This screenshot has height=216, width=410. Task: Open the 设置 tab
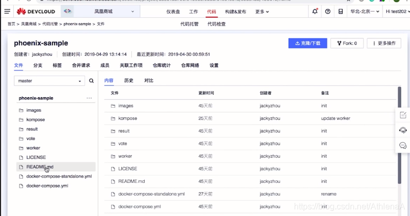coord(214,65)
